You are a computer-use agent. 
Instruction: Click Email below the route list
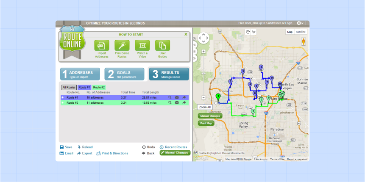click(x=67, y=153)
